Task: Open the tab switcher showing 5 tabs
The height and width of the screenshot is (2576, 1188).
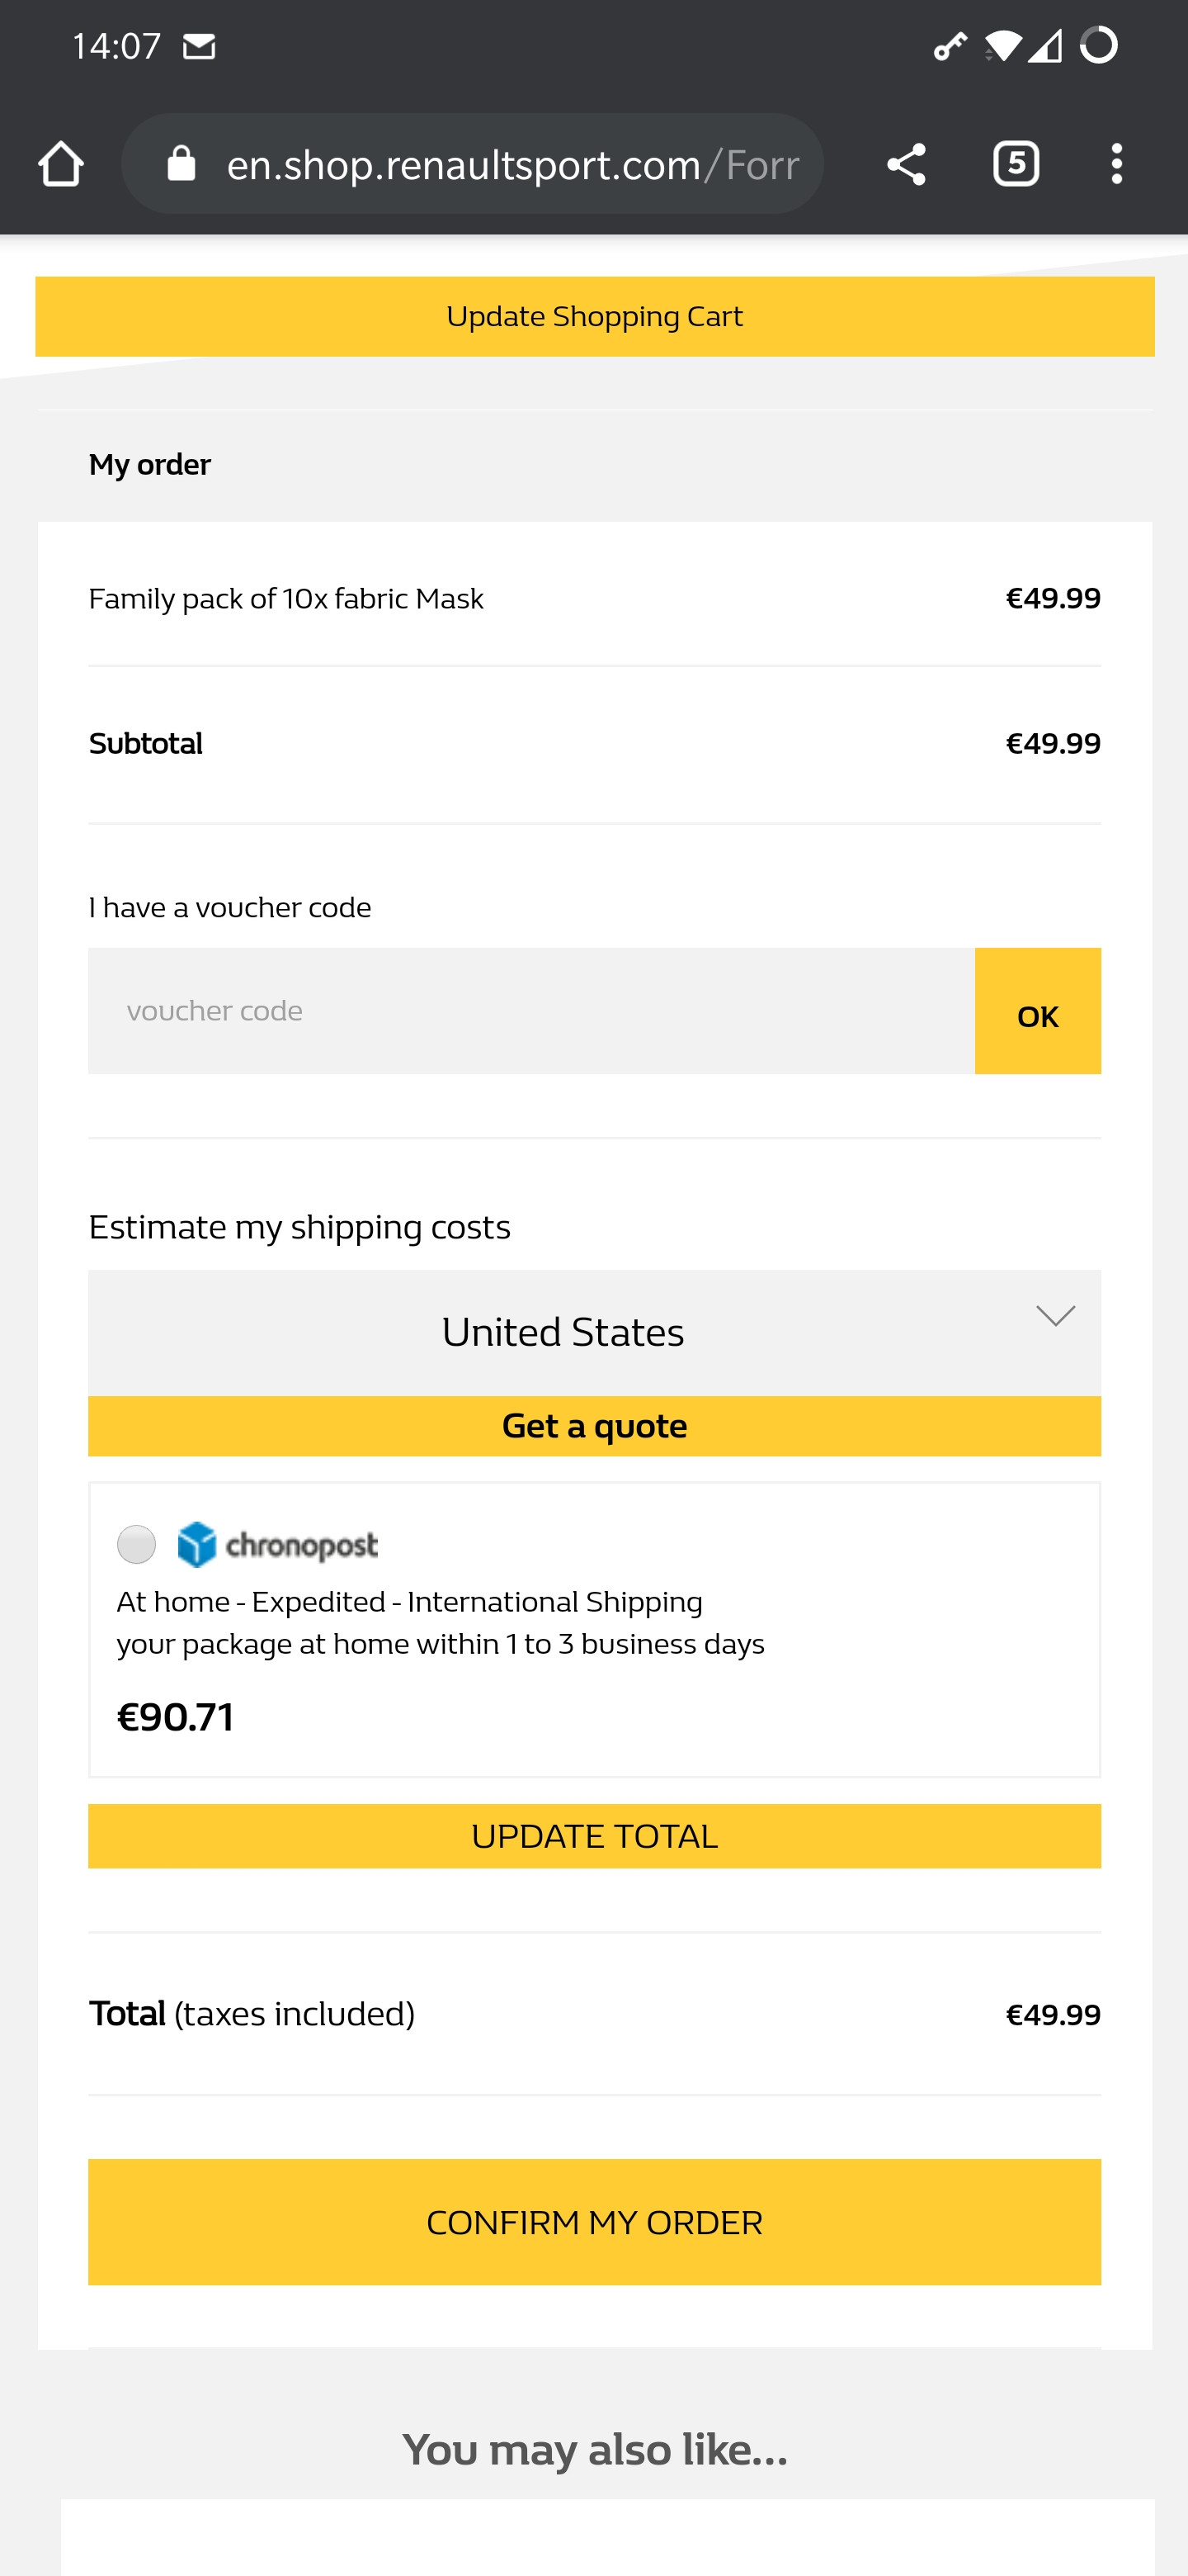Action: pos(1015,164)
